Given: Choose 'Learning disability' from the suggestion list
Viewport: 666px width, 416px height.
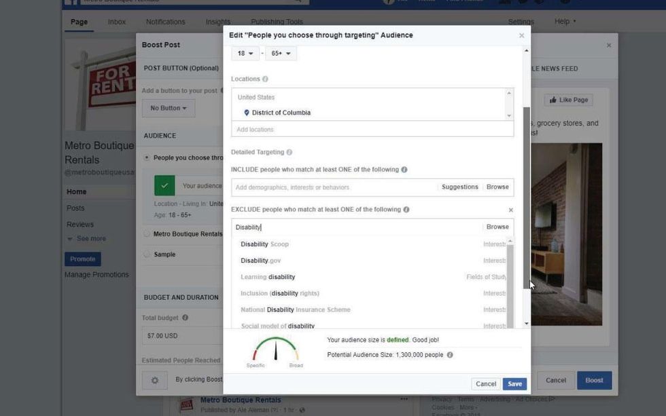Looking at the screenshot, I should coord(268,277).
